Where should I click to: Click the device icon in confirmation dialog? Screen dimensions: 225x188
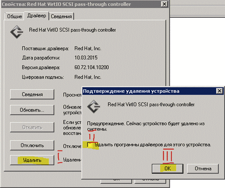94,107
